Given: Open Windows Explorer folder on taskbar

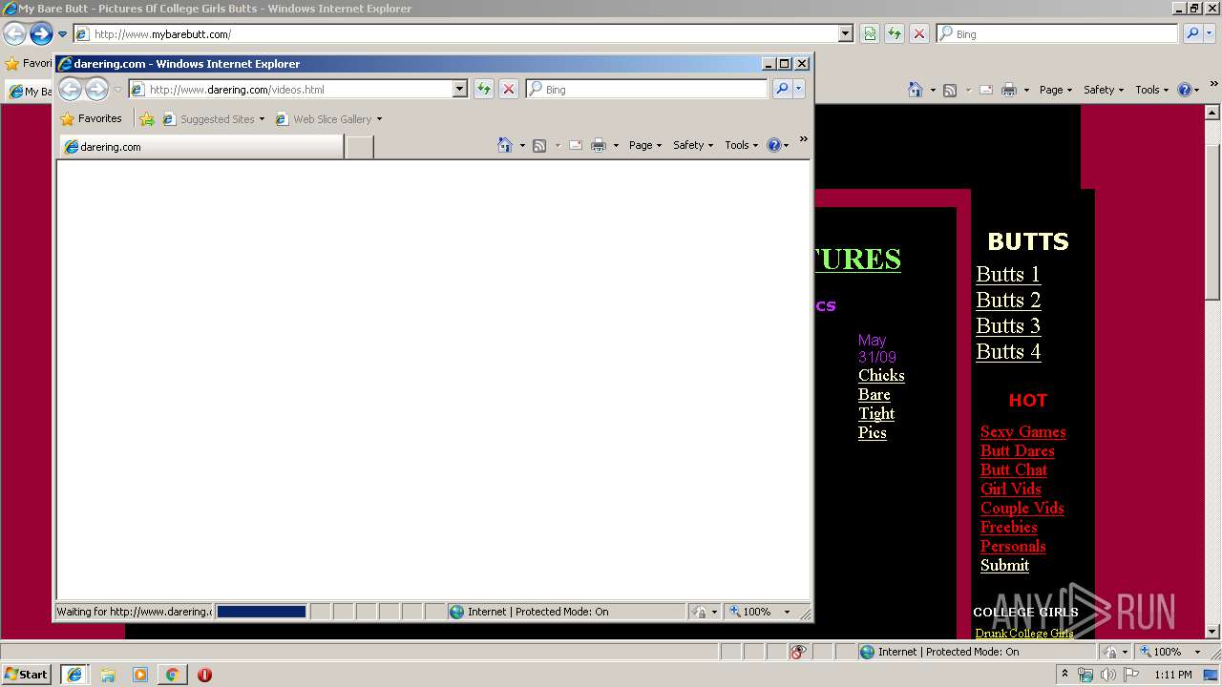Looking at the screenshot, I should (x=108, y=675).
